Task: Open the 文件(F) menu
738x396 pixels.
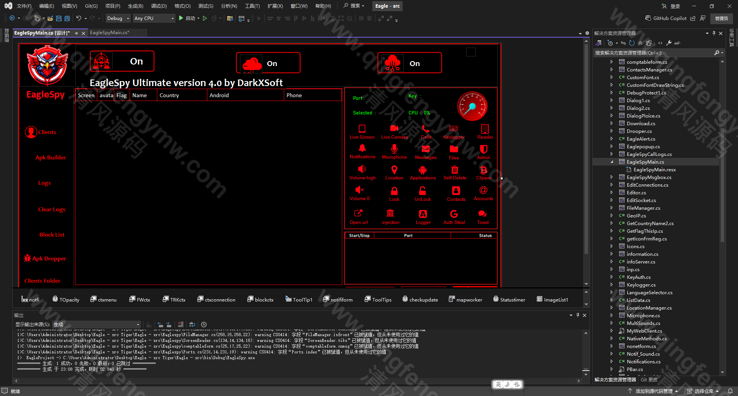Action: 24,6
